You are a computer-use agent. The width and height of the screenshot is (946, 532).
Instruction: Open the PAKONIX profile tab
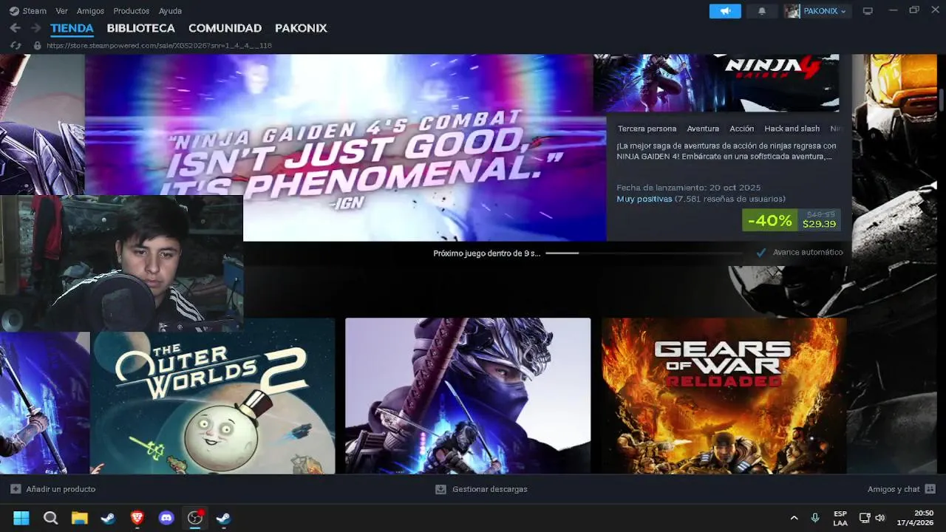(x=301, y=28)
